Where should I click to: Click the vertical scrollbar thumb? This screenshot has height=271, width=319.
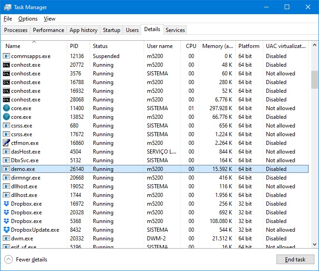314,80
